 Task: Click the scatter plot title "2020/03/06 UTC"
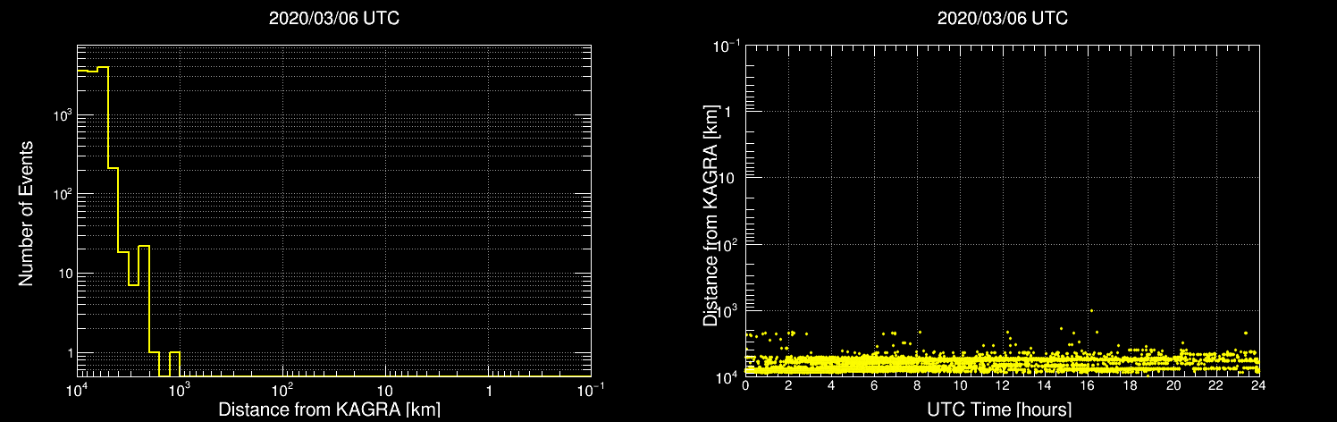[x=1003, y=18]
